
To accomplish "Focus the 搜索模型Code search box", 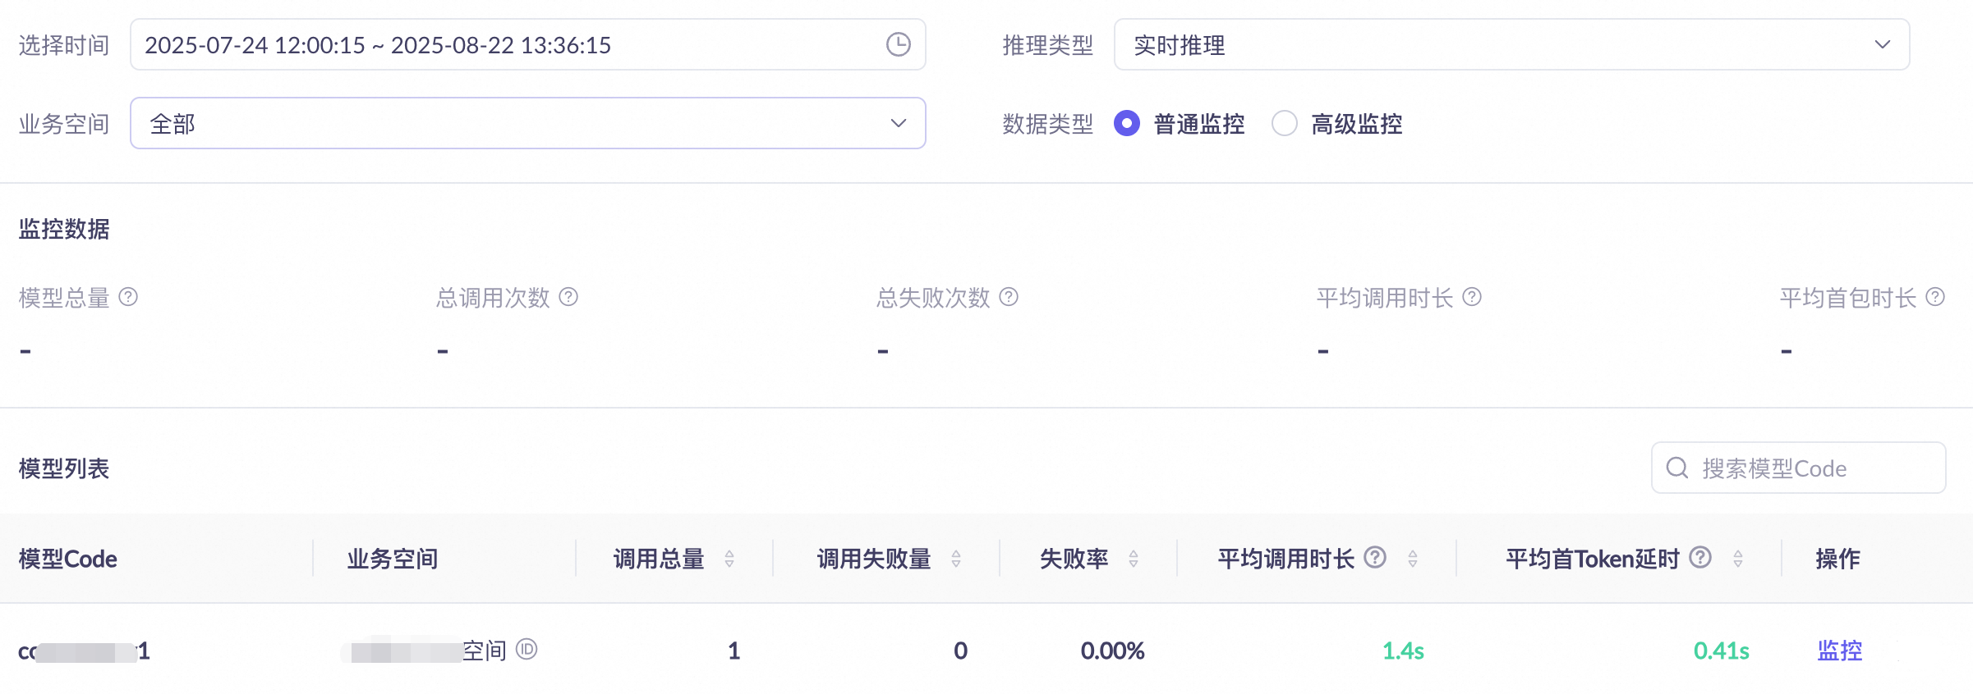I will point(1798,468).
